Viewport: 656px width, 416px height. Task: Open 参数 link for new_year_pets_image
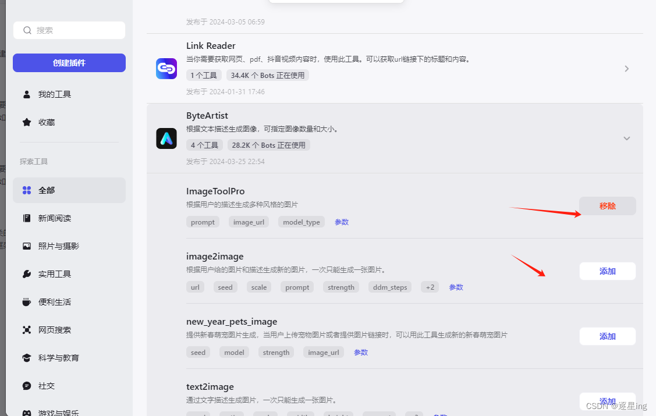coord(361,353)
